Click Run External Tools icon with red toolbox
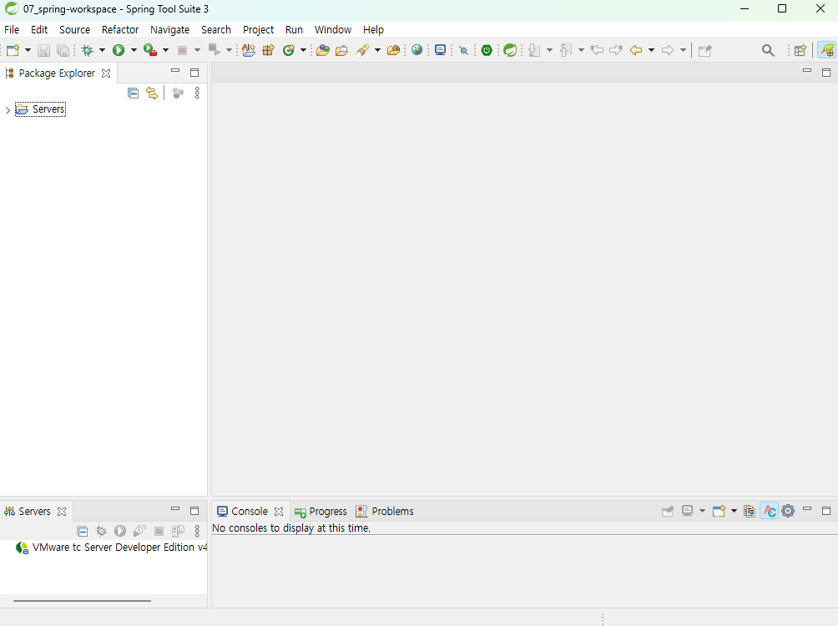The width and height of the screenshot is (838, 626). [x=150, y=50]
